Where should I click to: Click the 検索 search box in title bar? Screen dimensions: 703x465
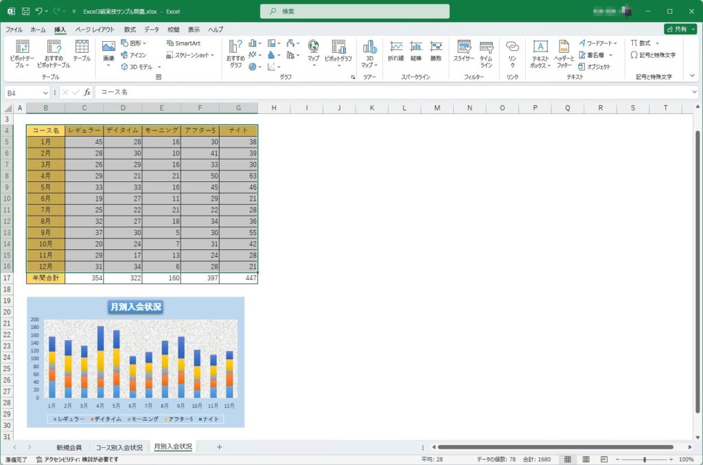pos(355,12)
